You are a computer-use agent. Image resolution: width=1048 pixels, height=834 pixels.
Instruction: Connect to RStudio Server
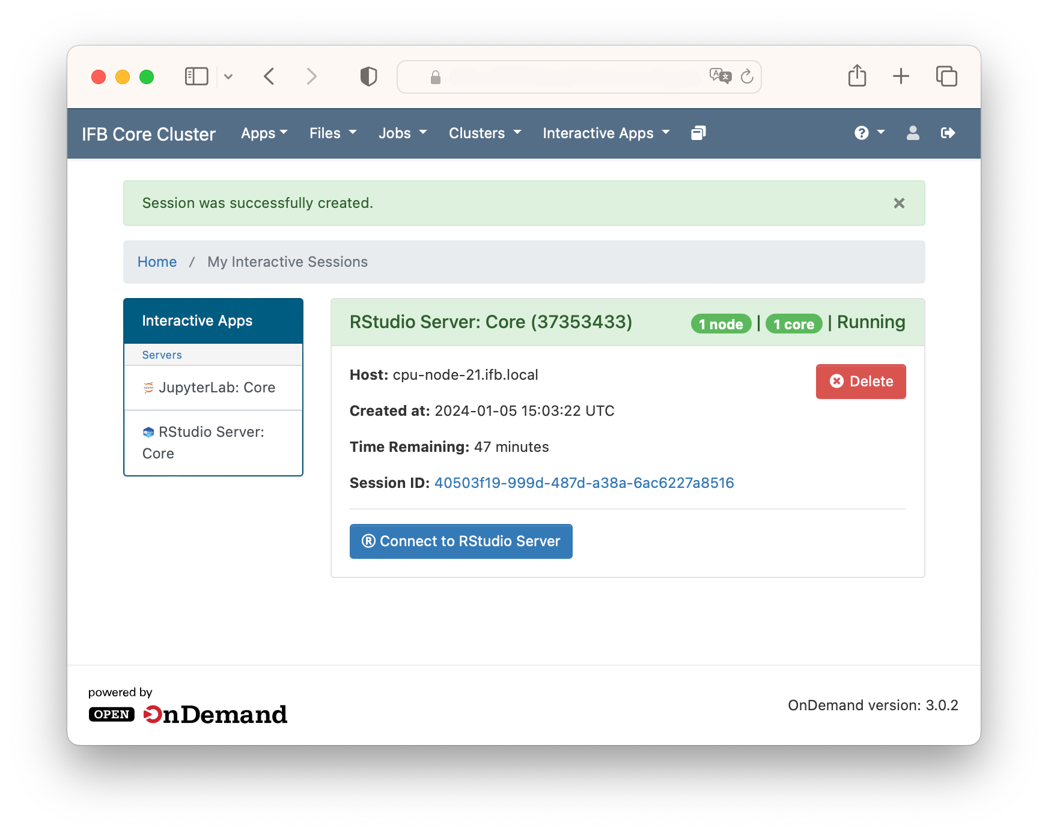tap(461, 541)
